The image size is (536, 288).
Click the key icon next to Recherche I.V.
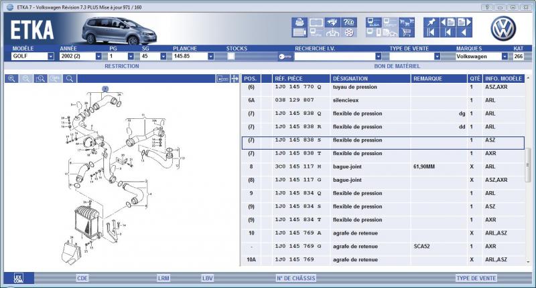285,57
